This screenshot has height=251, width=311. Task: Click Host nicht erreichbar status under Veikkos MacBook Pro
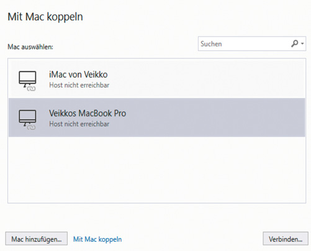(79, 124)
